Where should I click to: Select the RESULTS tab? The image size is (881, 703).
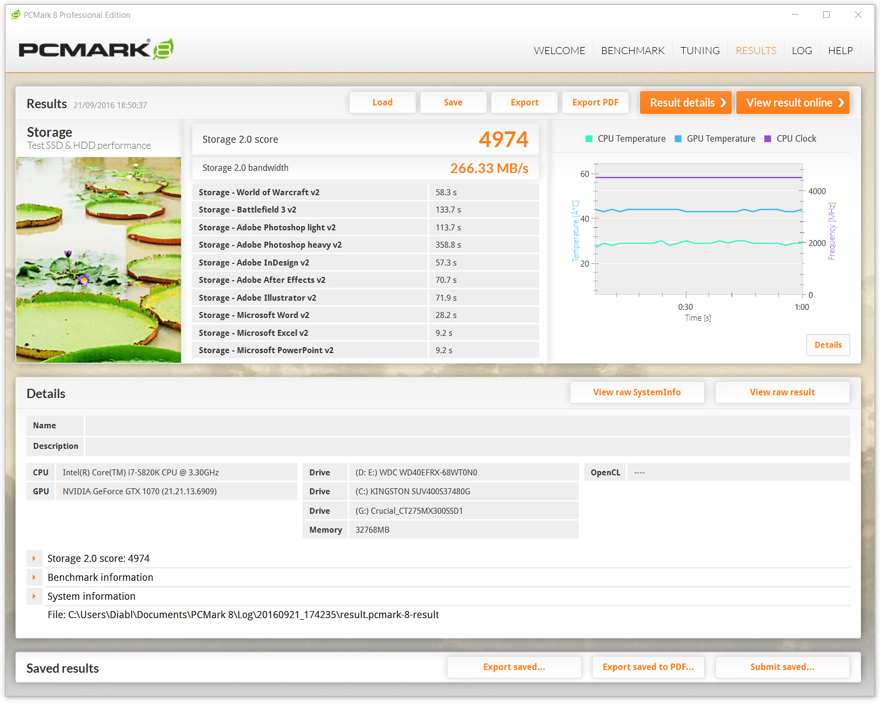[756, 50]
